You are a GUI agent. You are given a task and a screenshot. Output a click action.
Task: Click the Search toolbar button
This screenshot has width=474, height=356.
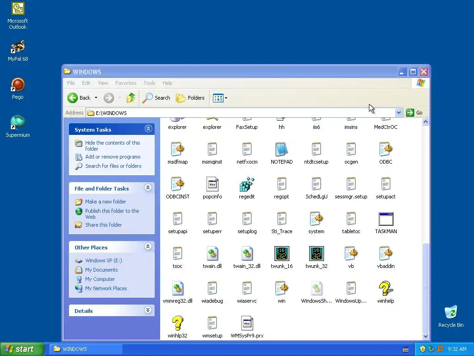click(x=156, y=98)
